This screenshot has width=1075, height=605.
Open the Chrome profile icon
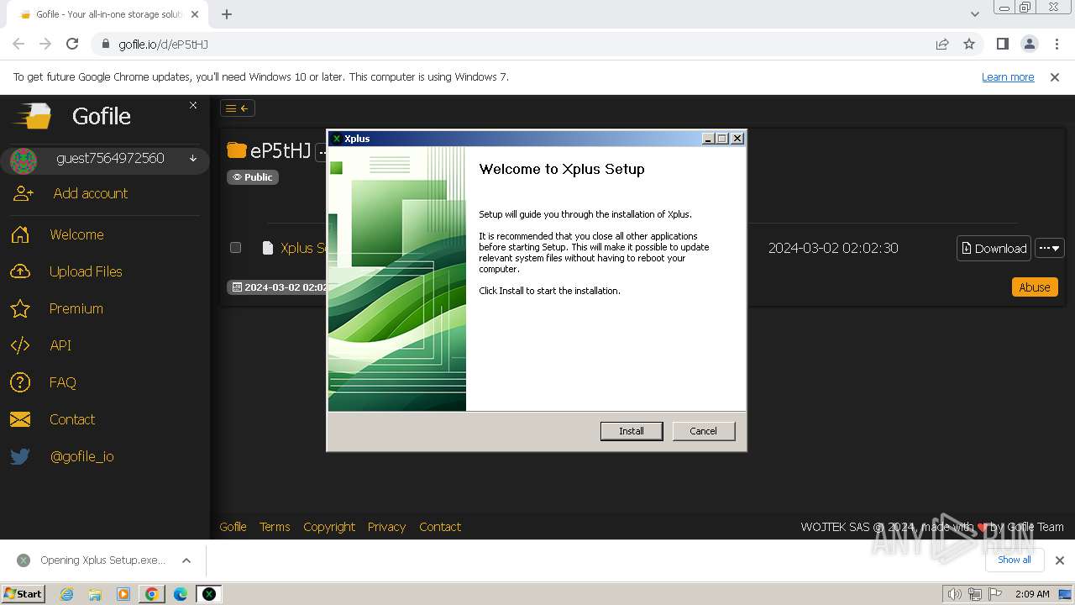pos(1029,44)
